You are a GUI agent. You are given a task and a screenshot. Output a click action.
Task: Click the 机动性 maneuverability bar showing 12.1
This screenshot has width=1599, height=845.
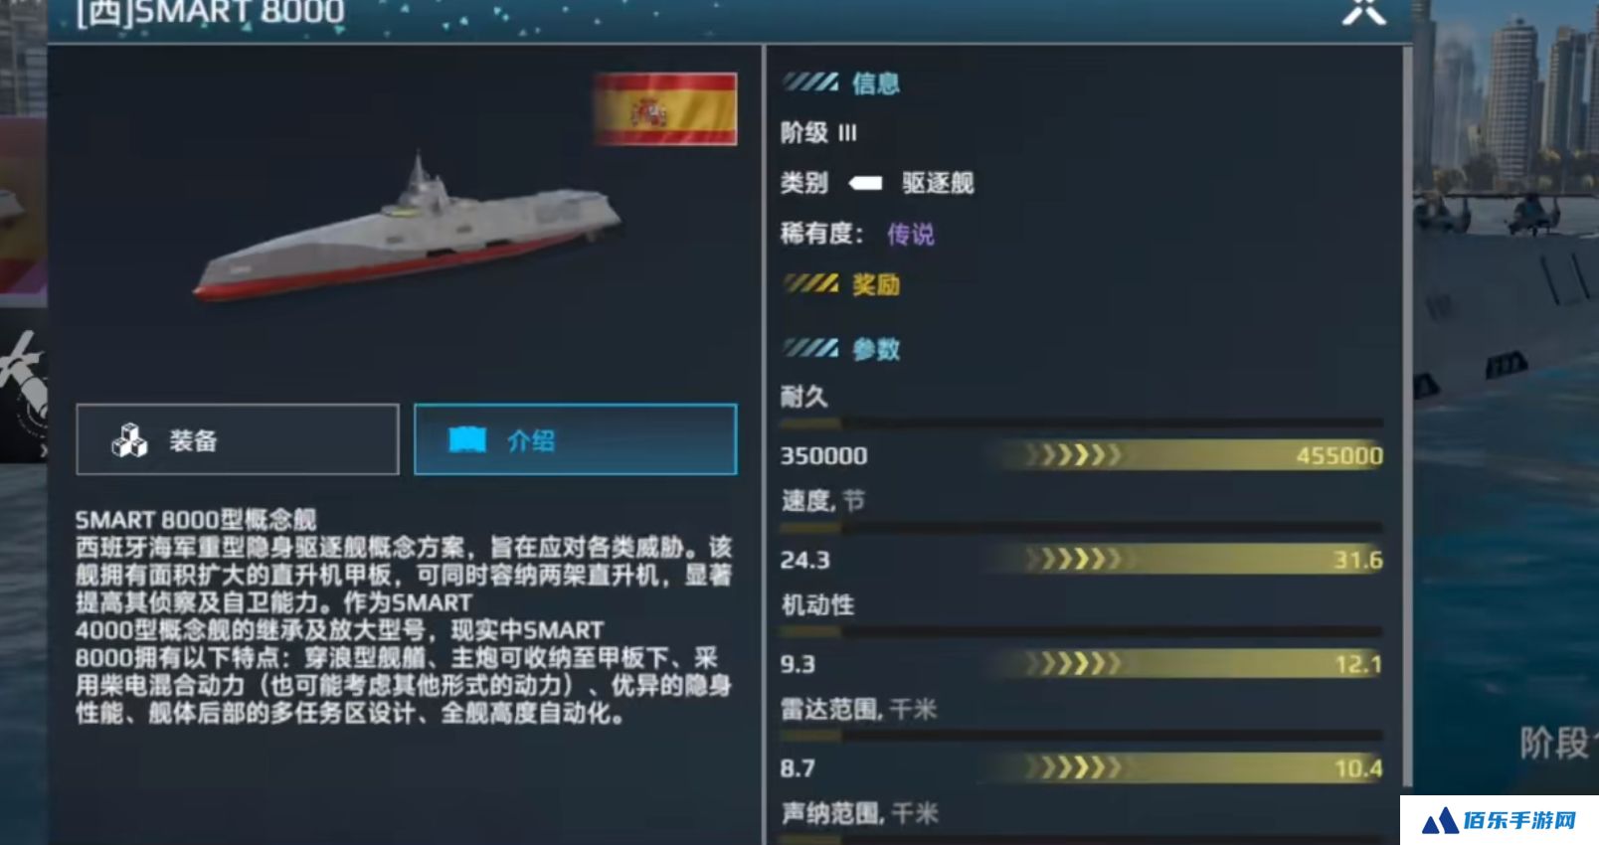(x=1082, y=664)
